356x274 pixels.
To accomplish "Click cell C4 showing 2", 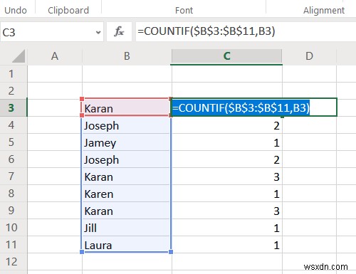I will (x=227, y=125).
